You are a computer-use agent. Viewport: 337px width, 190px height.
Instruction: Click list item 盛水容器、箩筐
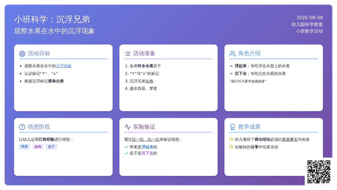point(144,88)
